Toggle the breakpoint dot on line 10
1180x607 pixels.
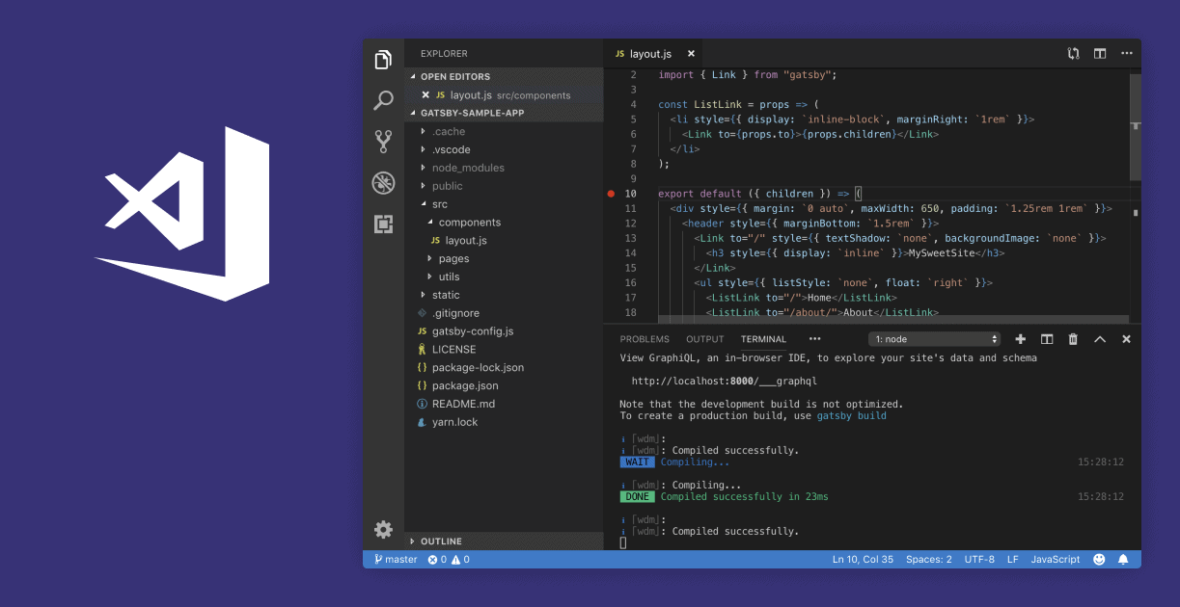point(611,193)
